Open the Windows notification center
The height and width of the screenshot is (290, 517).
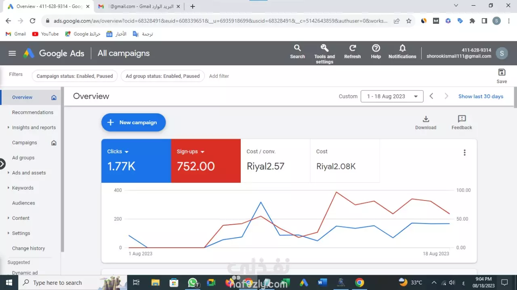pyautogui.click(x=504, y=282)
